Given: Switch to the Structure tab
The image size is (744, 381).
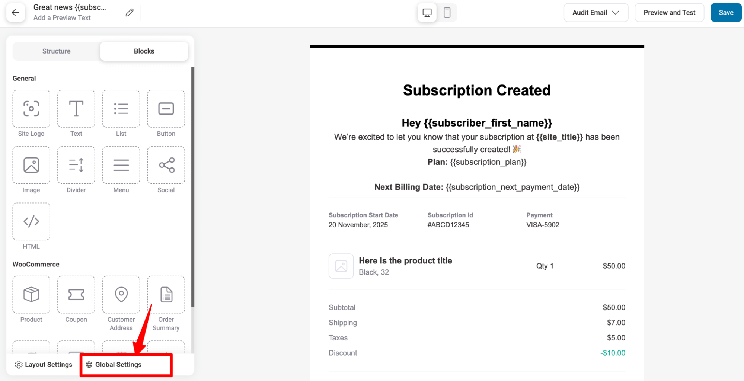Looking at the screenshot, I should 56,51.
